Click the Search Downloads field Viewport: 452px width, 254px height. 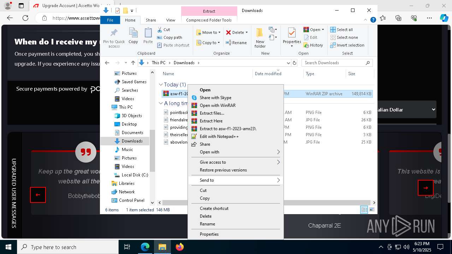click(337, 63)
